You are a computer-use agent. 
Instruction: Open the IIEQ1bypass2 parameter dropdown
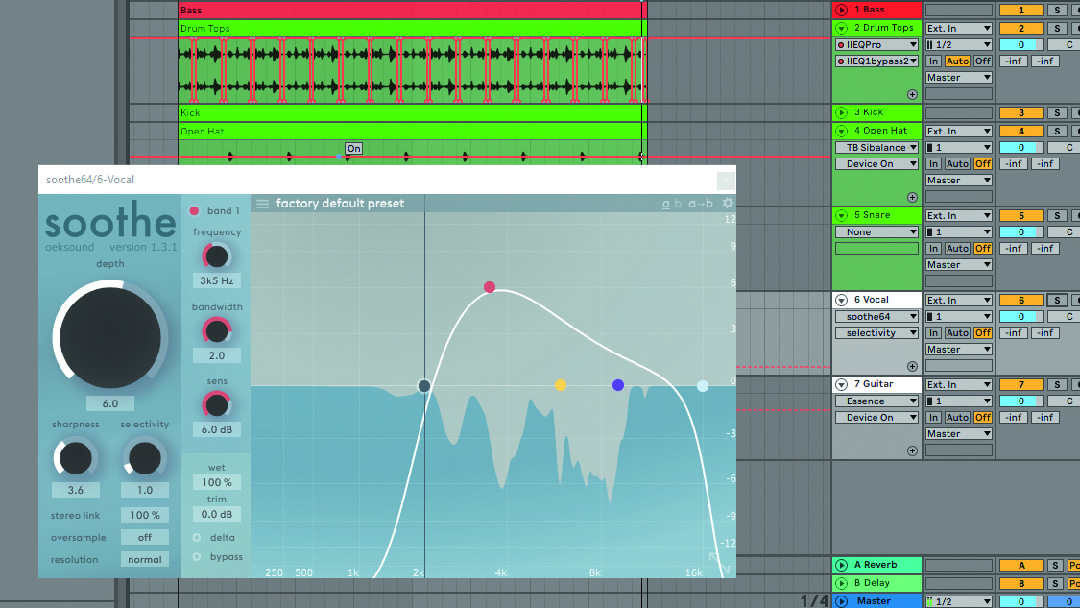(876, 61)
